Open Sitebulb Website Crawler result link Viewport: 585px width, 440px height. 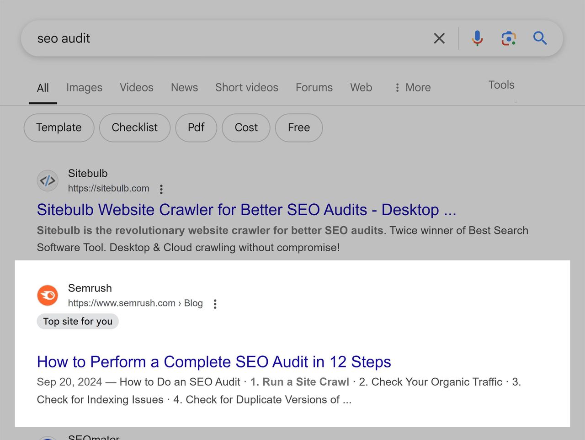click(x=246, y=210)
